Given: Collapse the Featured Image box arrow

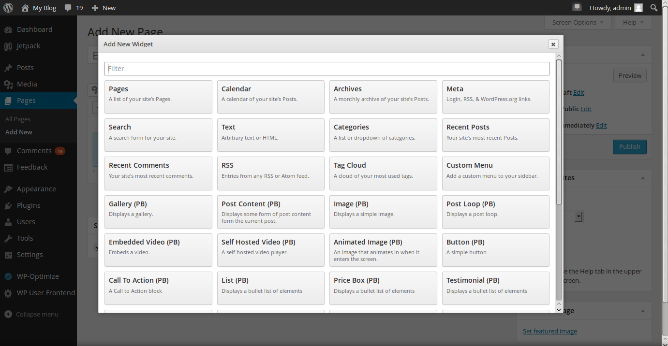Looking at the screenshot, I should [x=643, y=311].
